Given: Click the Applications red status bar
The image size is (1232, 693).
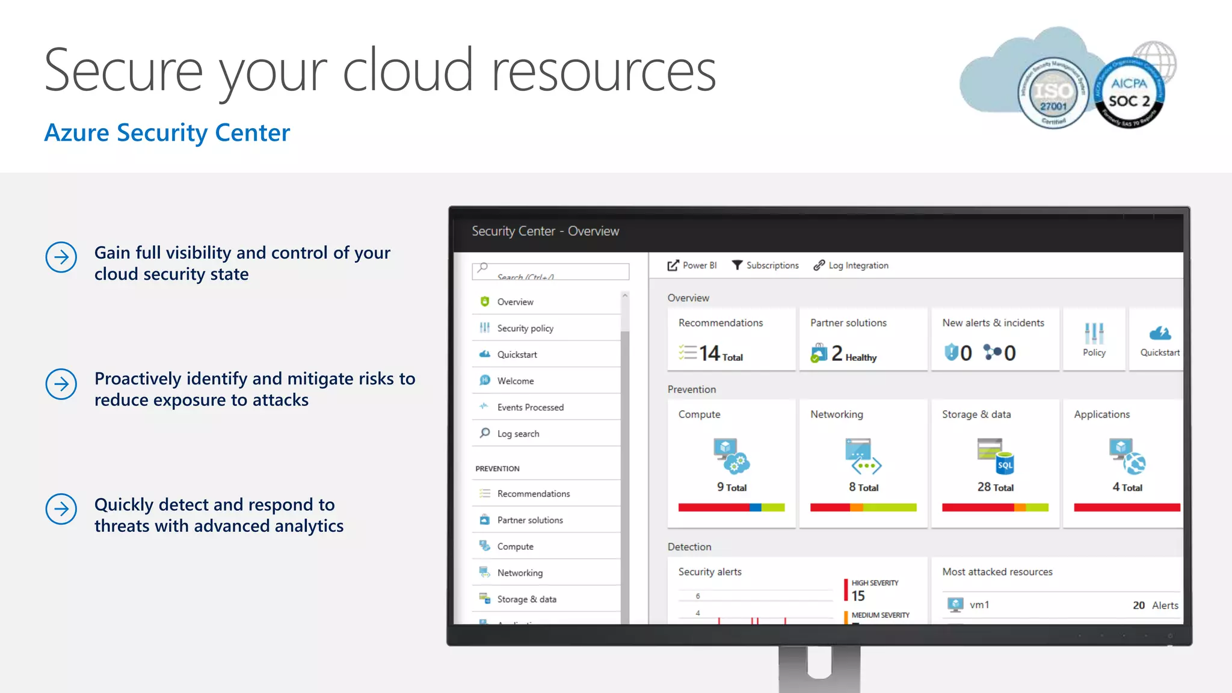Looking at the screenshot, I should point(1127,508).
